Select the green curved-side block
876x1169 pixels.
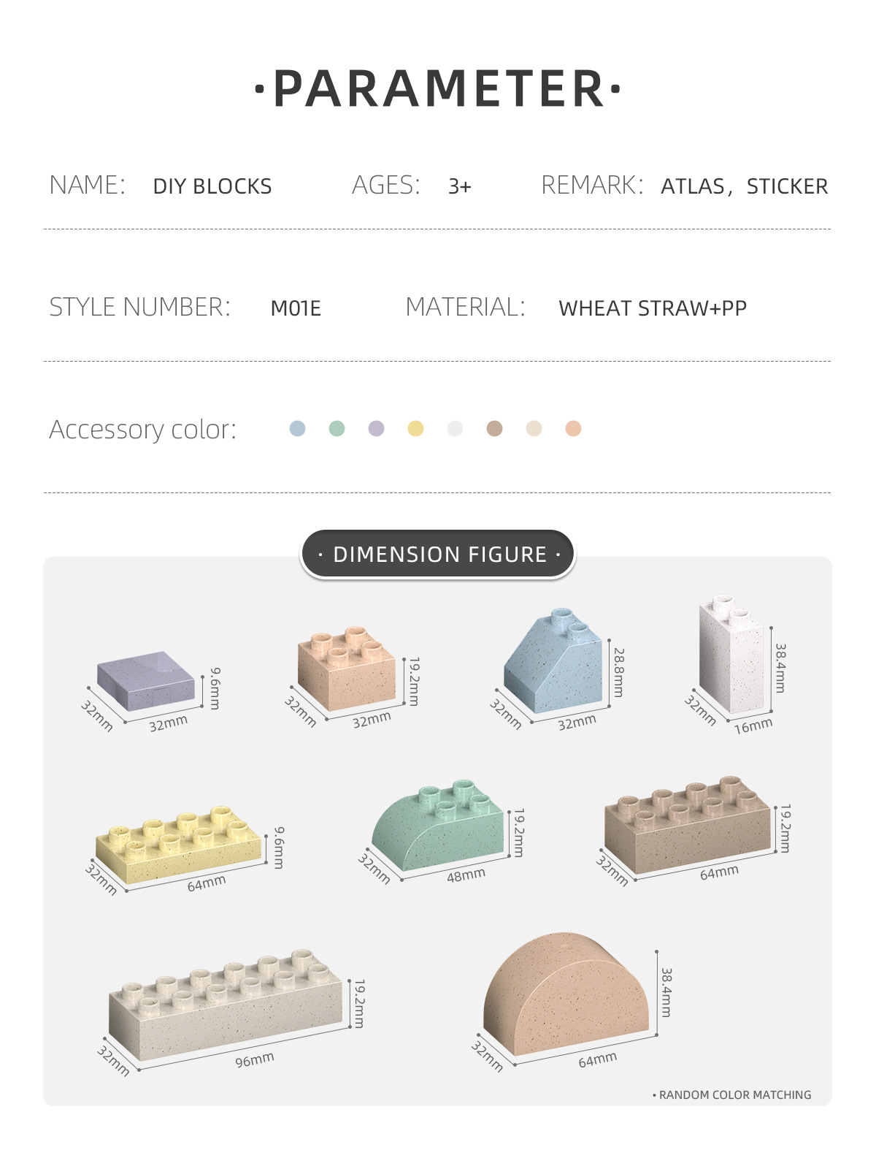439,826
